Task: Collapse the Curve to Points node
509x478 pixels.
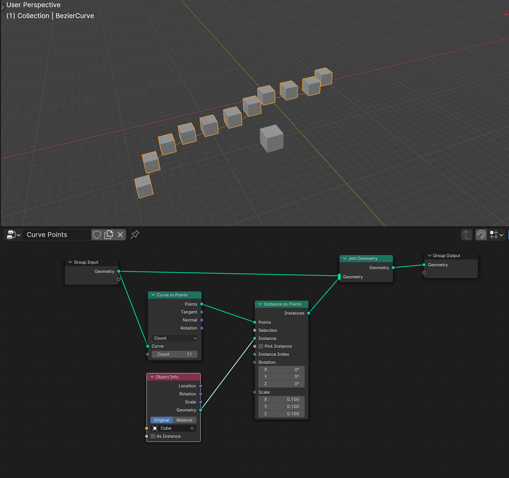Action: click(x=153, y=295)
